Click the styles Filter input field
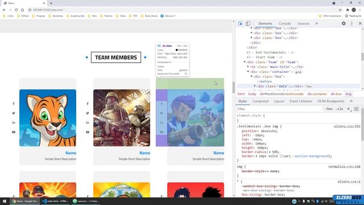Image resolution: width=364 pixels, height=205 pixels. point(279,109)
